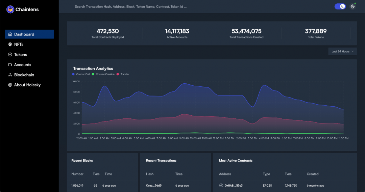
Task: Click the NFTs diamond icon
Action: tap(10, 45)
